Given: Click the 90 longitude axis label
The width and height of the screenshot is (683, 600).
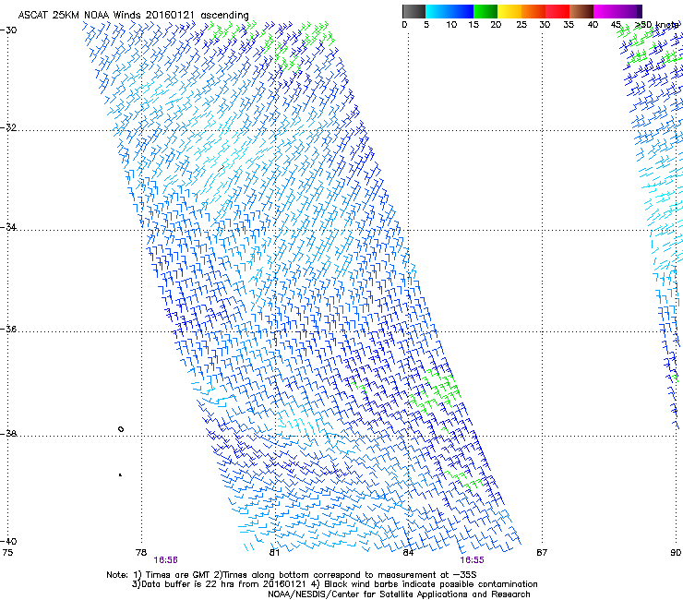Looking at the screenshot, I should 676,553.
